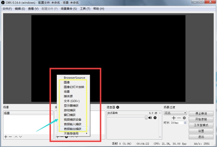The height and width of the screenshot is (147, 217).
Task: Mute 台式音响 with the speaker icon
Action: click(150, 118)
